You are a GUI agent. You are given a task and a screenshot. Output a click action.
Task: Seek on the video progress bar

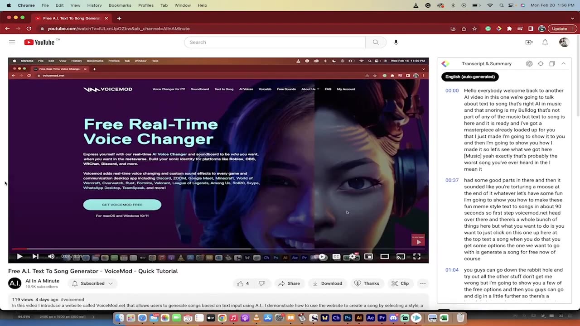point(218,249)
